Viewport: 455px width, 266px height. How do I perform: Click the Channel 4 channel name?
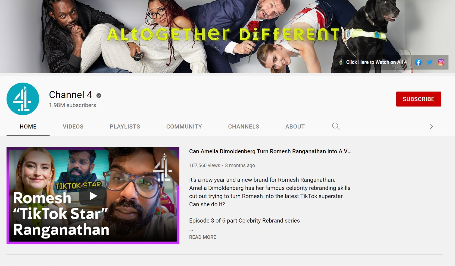coord(71,95)
